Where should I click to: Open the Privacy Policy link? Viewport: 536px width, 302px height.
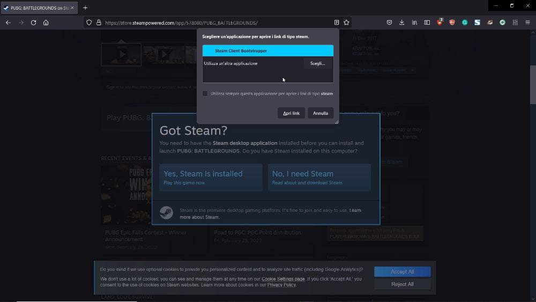click(281, 285)
